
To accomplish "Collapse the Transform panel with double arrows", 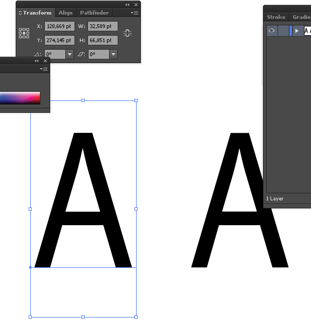I will click(127, 4).
